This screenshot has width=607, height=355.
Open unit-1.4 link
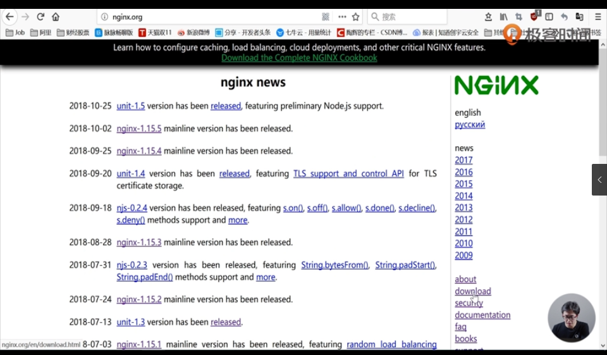coord(131,173)
